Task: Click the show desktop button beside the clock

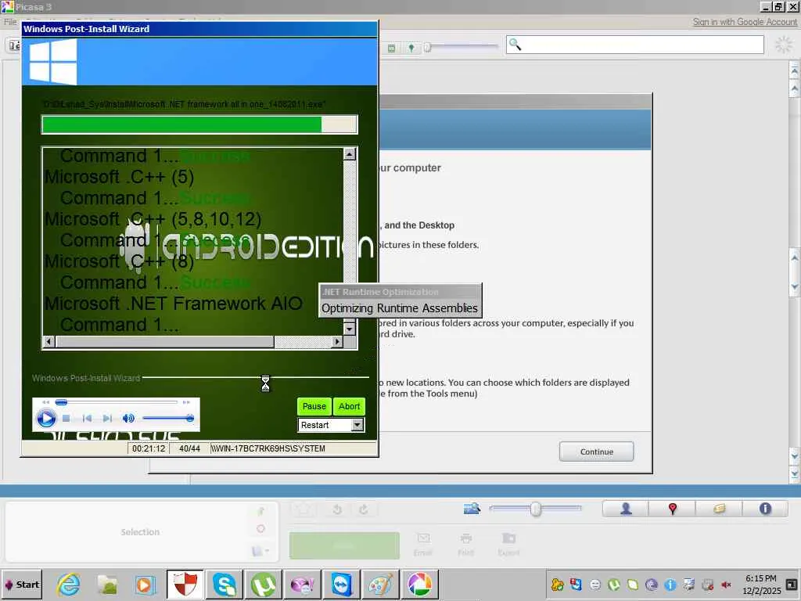Action: coord(792,585)
